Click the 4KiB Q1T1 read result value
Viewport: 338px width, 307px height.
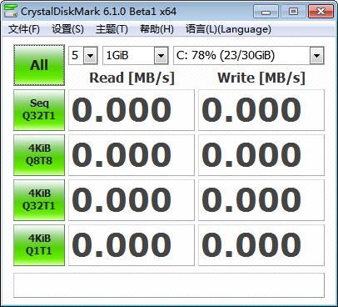[x=132, y=245]
